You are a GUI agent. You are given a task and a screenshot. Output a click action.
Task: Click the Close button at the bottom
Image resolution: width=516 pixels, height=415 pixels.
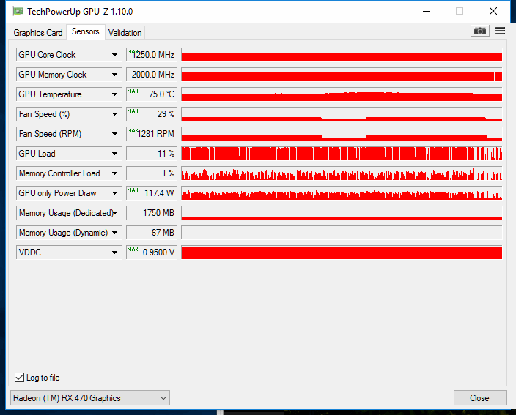[480, 398]
